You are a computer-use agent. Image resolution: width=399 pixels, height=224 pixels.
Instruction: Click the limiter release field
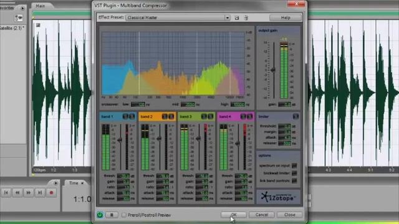[x=284, y=144]
